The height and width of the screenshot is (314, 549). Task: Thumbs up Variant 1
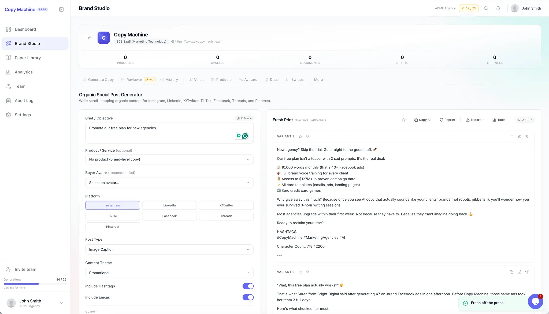pyautogui.click(x=300, y=136)
